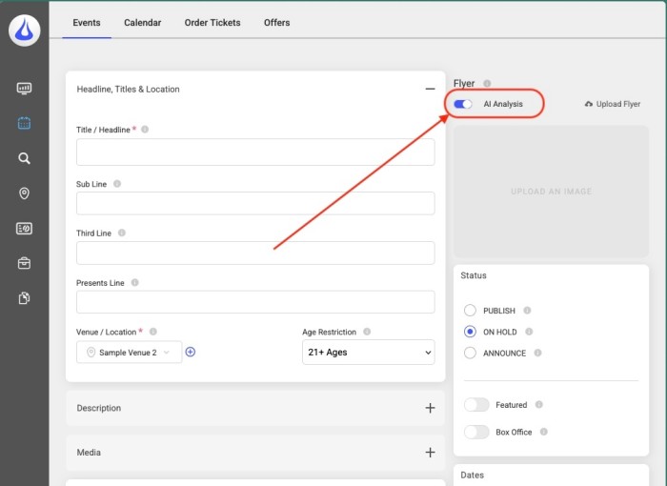Expand the Description section
The image size is (667, 486).
pos(430,408)
